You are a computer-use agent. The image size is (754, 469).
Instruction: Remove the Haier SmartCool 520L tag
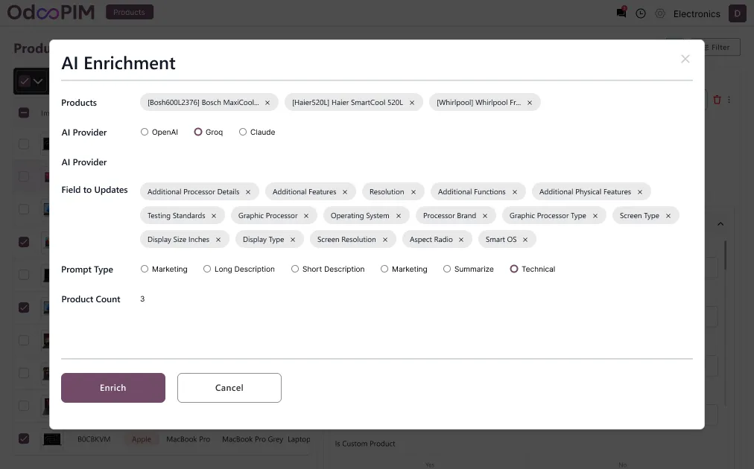(x=412, y=103)
